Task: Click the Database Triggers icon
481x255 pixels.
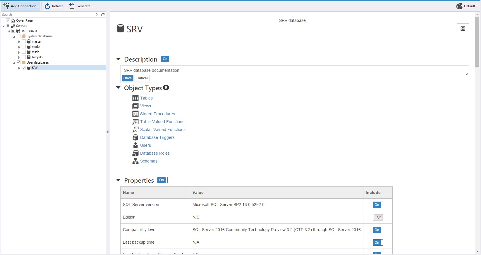Action: [135, 137]
